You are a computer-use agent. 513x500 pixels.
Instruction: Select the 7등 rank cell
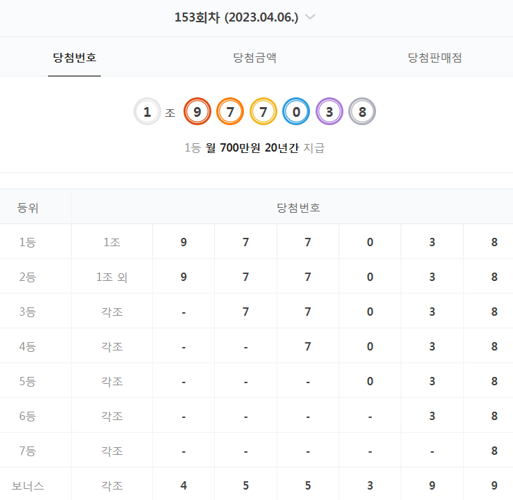[x=35, y=451]
